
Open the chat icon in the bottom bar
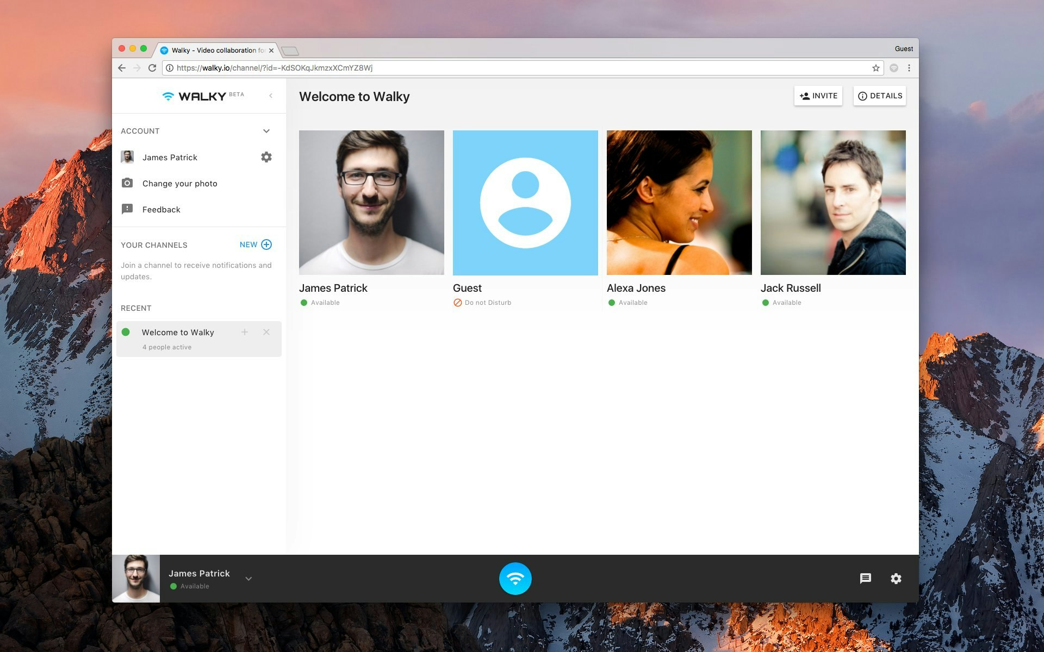[x=866, y=579]
